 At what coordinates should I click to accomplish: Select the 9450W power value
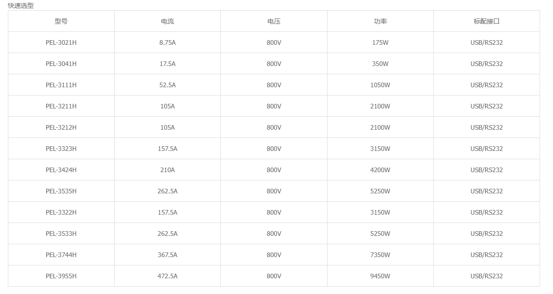(380, 276)
